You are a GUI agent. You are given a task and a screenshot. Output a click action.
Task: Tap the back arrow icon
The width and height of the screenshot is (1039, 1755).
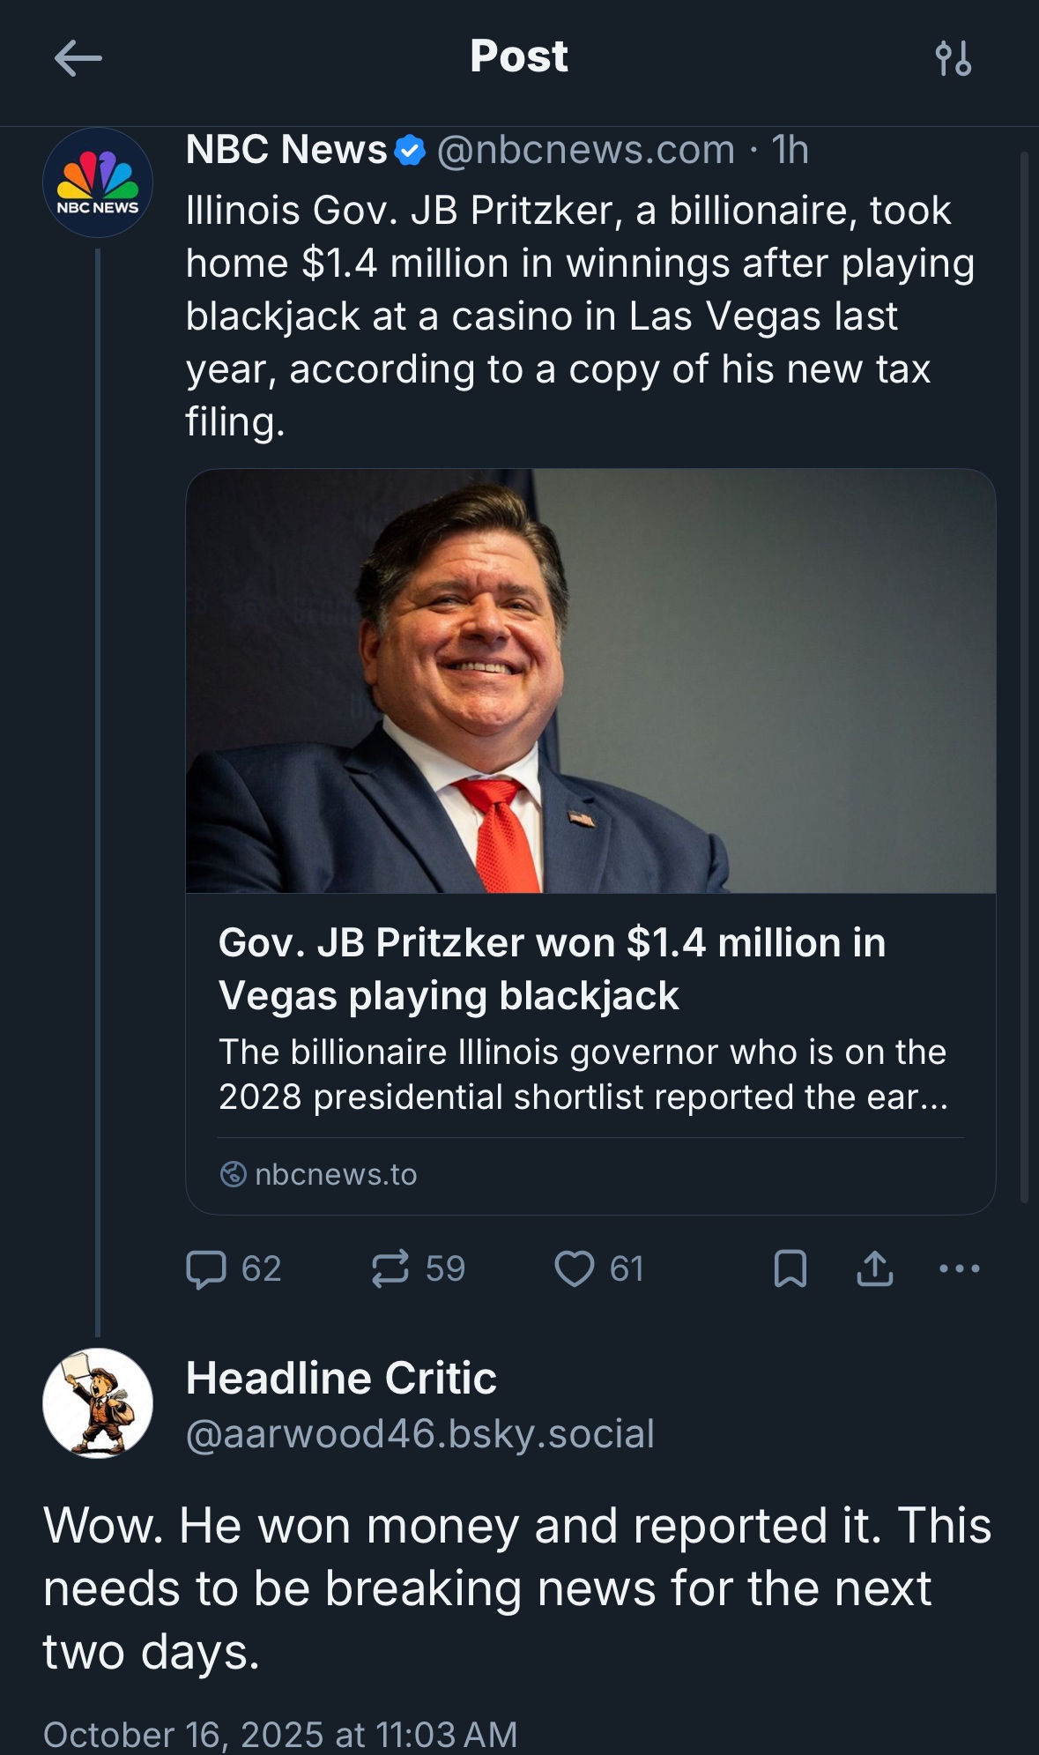coord(78,59)
